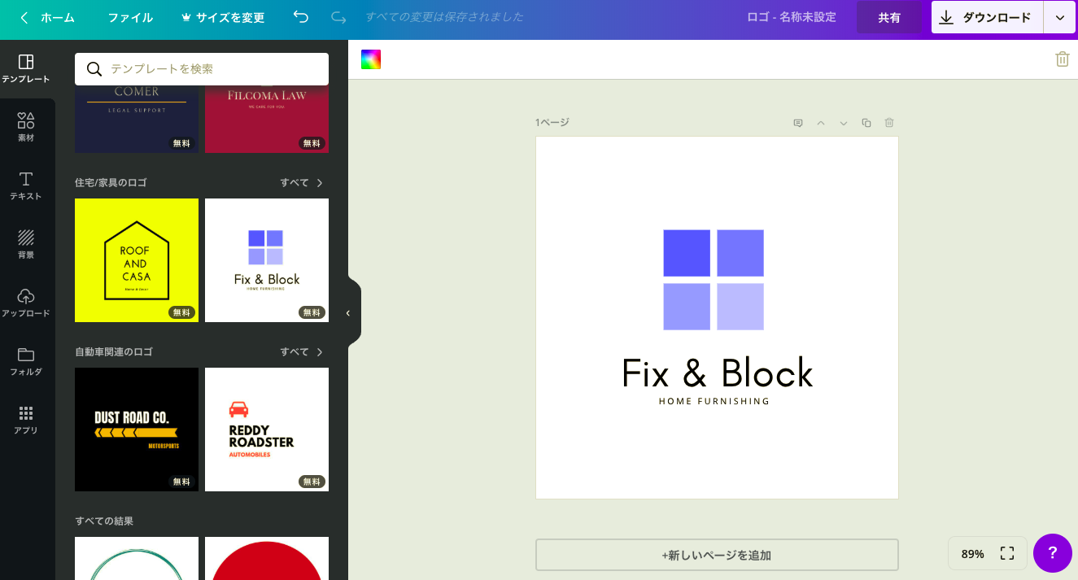Select the lightest bottom-right canvas square
This screenshot has height=580, width=1078.
(740, 307)
